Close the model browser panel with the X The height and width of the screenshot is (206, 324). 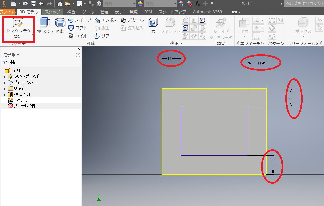79,49
